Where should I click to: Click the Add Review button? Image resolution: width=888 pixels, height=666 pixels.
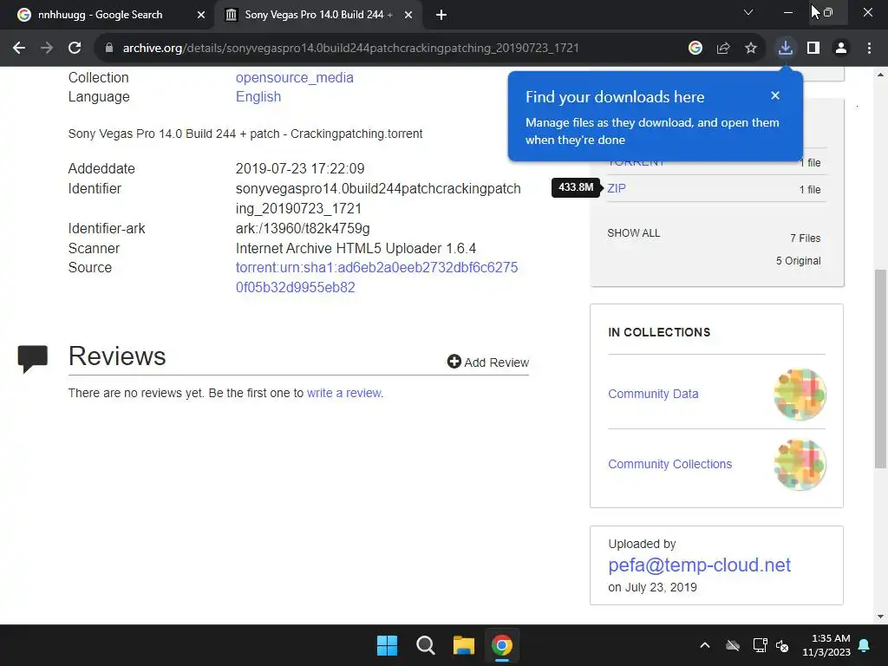point(487,362)
